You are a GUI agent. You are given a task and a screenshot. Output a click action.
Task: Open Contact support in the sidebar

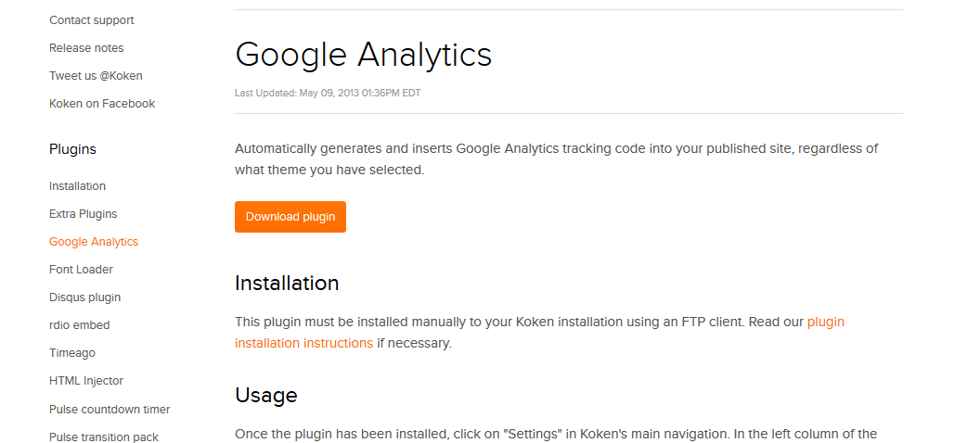tap(92, 20)
